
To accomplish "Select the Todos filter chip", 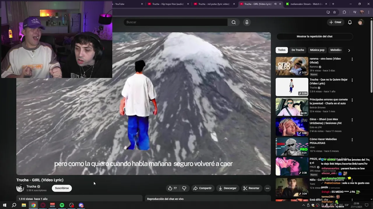I will [282, 50].
